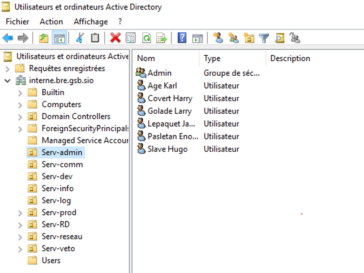
Task: Open the Affichage menu
Action: (x=90, y=22)
